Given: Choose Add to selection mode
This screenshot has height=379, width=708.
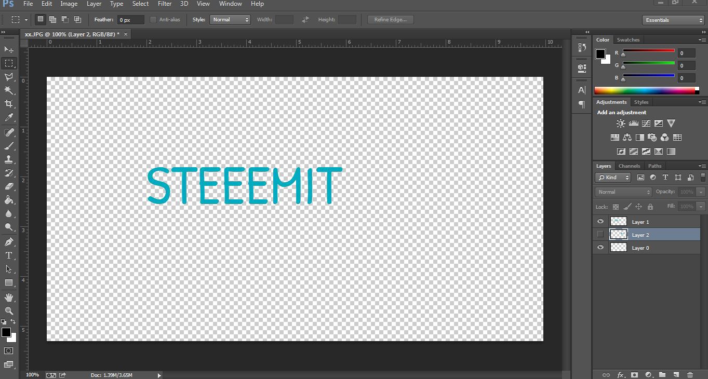Looking at the screenshot, I should tap(52, 20).
